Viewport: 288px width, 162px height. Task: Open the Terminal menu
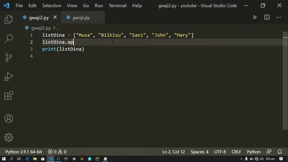pyautogui.click(x=117, y=6)
